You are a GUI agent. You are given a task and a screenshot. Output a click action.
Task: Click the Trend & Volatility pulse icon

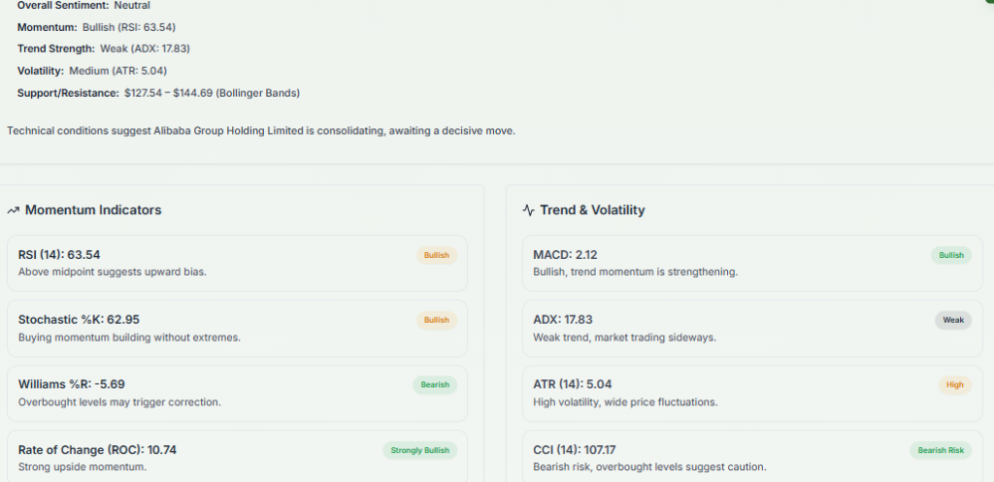[529, 210]
